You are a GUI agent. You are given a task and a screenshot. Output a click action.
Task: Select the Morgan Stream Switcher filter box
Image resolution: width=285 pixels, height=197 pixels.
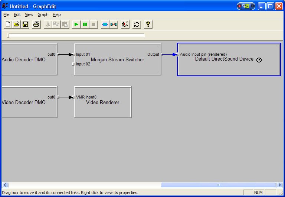click(117, 59)
